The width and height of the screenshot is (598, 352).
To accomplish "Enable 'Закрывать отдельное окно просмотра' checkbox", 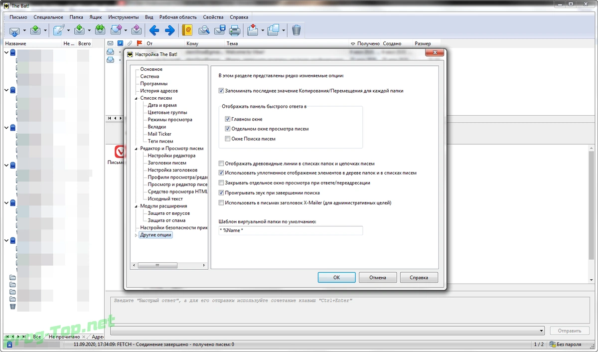I will point(221,183).
